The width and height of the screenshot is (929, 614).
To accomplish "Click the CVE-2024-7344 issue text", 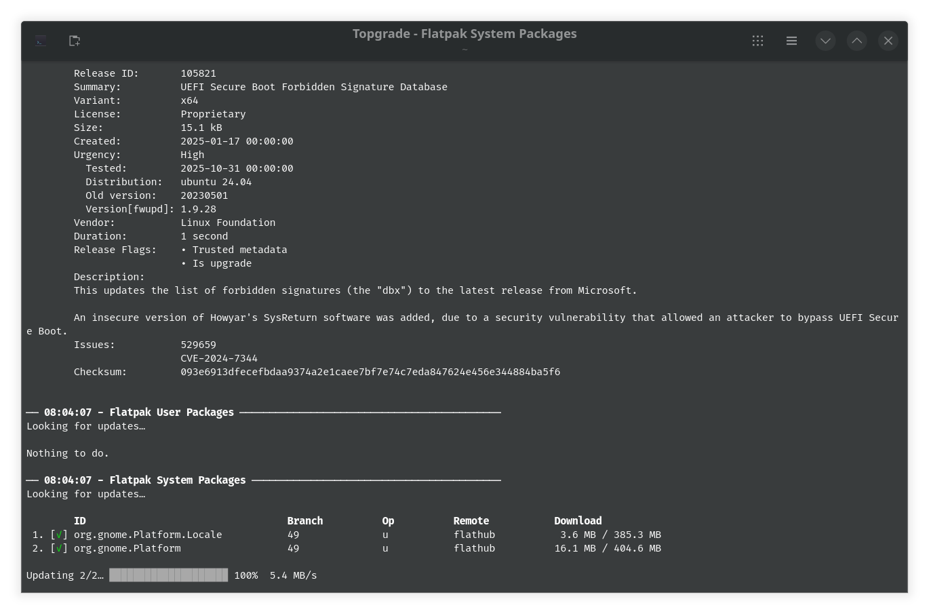I will [x=219, y=358].
